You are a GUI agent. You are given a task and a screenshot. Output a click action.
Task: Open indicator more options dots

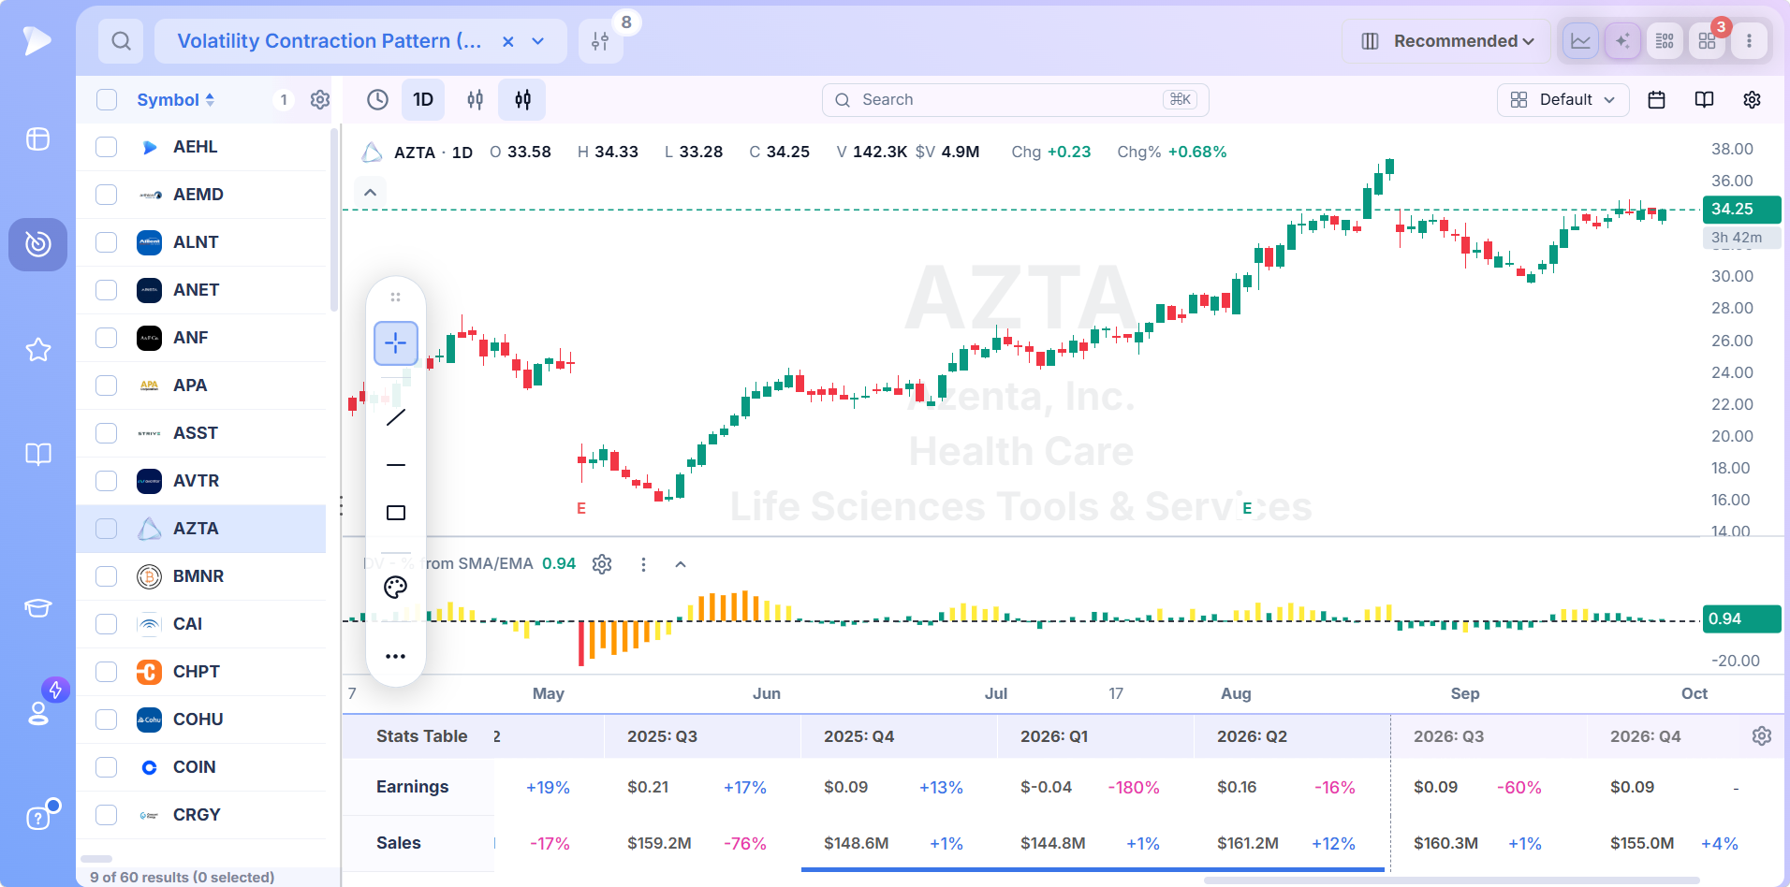643,564
